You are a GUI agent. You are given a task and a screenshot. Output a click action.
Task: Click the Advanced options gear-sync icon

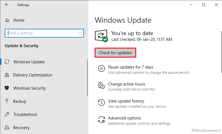click(x=102, y=119)
